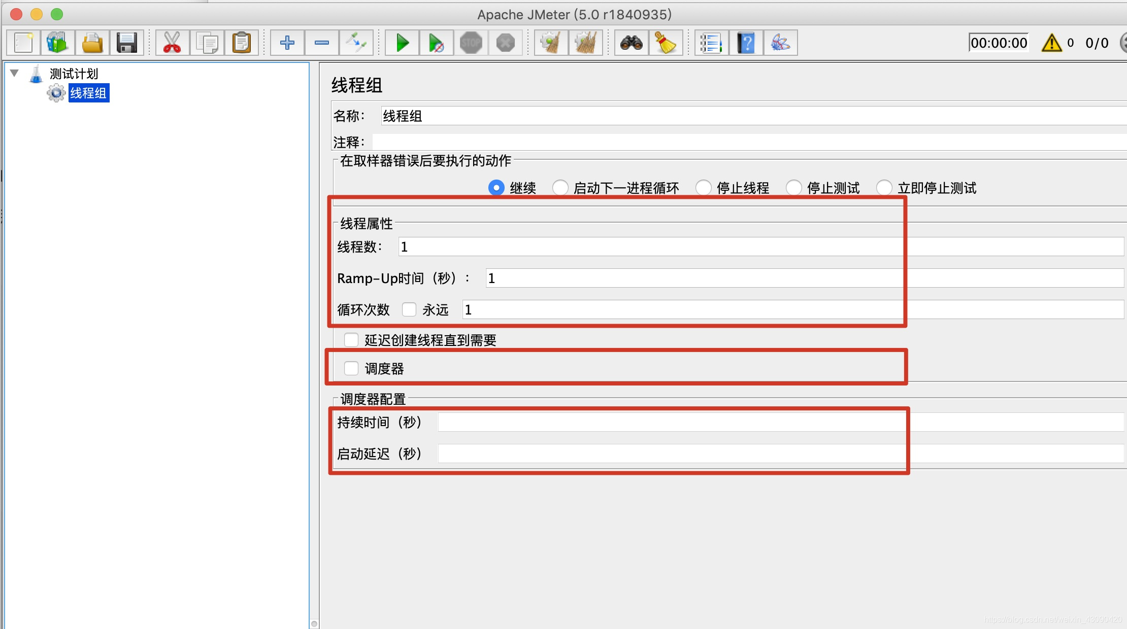Viewport: 1127px width, 629px height.
Task: Click the Reset Search brush icon
Action: (666, 43)
